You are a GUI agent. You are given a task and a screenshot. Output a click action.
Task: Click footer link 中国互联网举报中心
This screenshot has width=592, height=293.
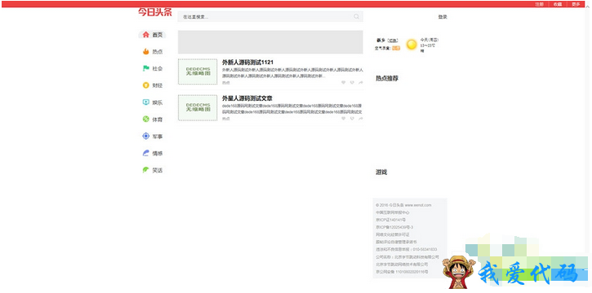click(393, 212)
